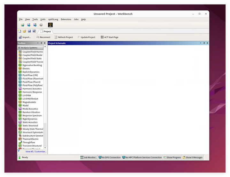Select the Electric analysis icon
The image size is (230, 177).
(20, 68)
